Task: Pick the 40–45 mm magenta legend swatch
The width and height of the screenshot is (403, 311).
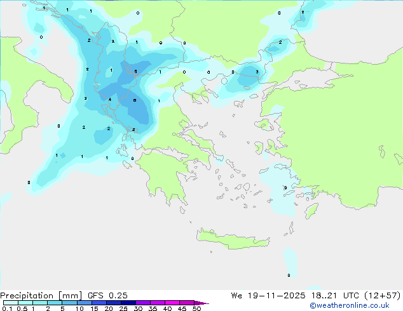Action: 172,303
